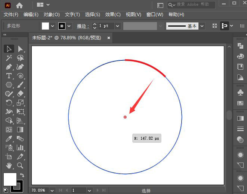Screen dimensions: 247x194
Task: Choose the Symbol Sprayer tool
Action: click(9, 148)
